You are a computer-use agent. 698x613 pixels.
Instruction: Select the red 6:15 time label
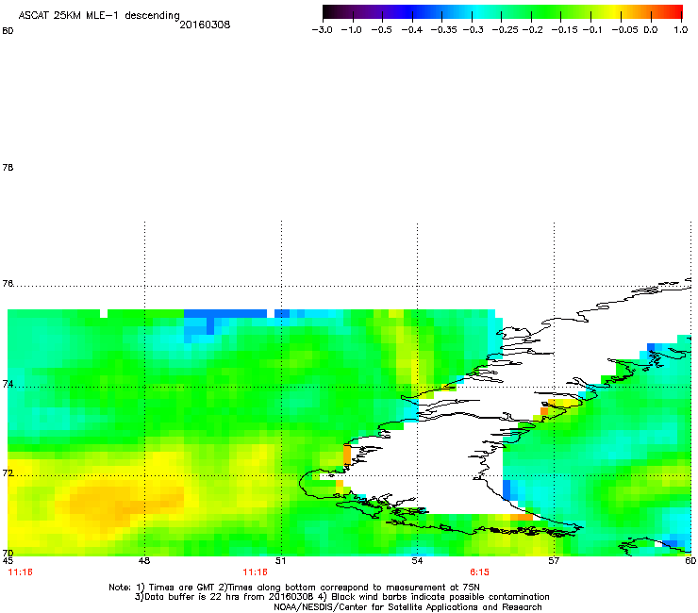click(x=479, y=572)
